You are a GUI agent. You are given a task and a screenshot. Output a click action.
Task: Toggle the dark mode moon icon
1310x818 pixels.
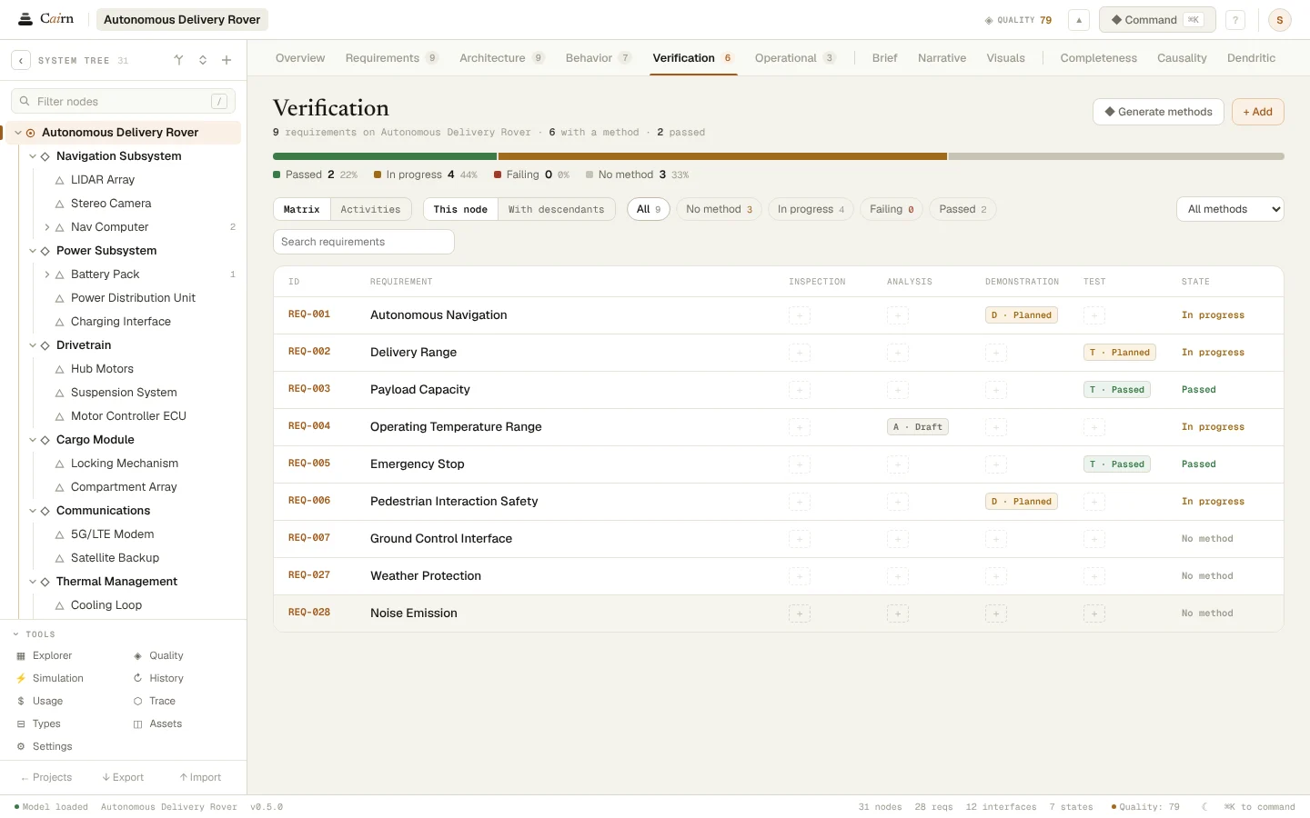[1204, 807]
